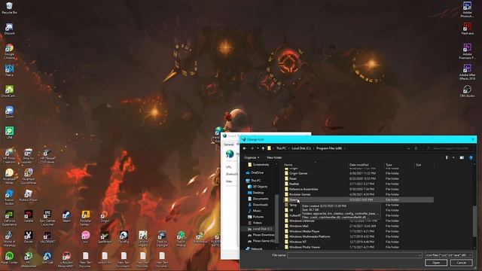
Task: Select the Origin desktop shortcut
Action: 105,216
